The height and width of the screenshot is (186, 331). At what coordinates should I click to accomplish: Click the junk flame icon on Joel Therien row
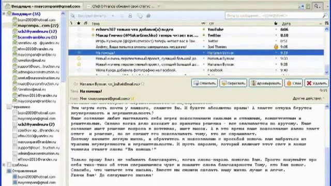(x=276, y=47)
